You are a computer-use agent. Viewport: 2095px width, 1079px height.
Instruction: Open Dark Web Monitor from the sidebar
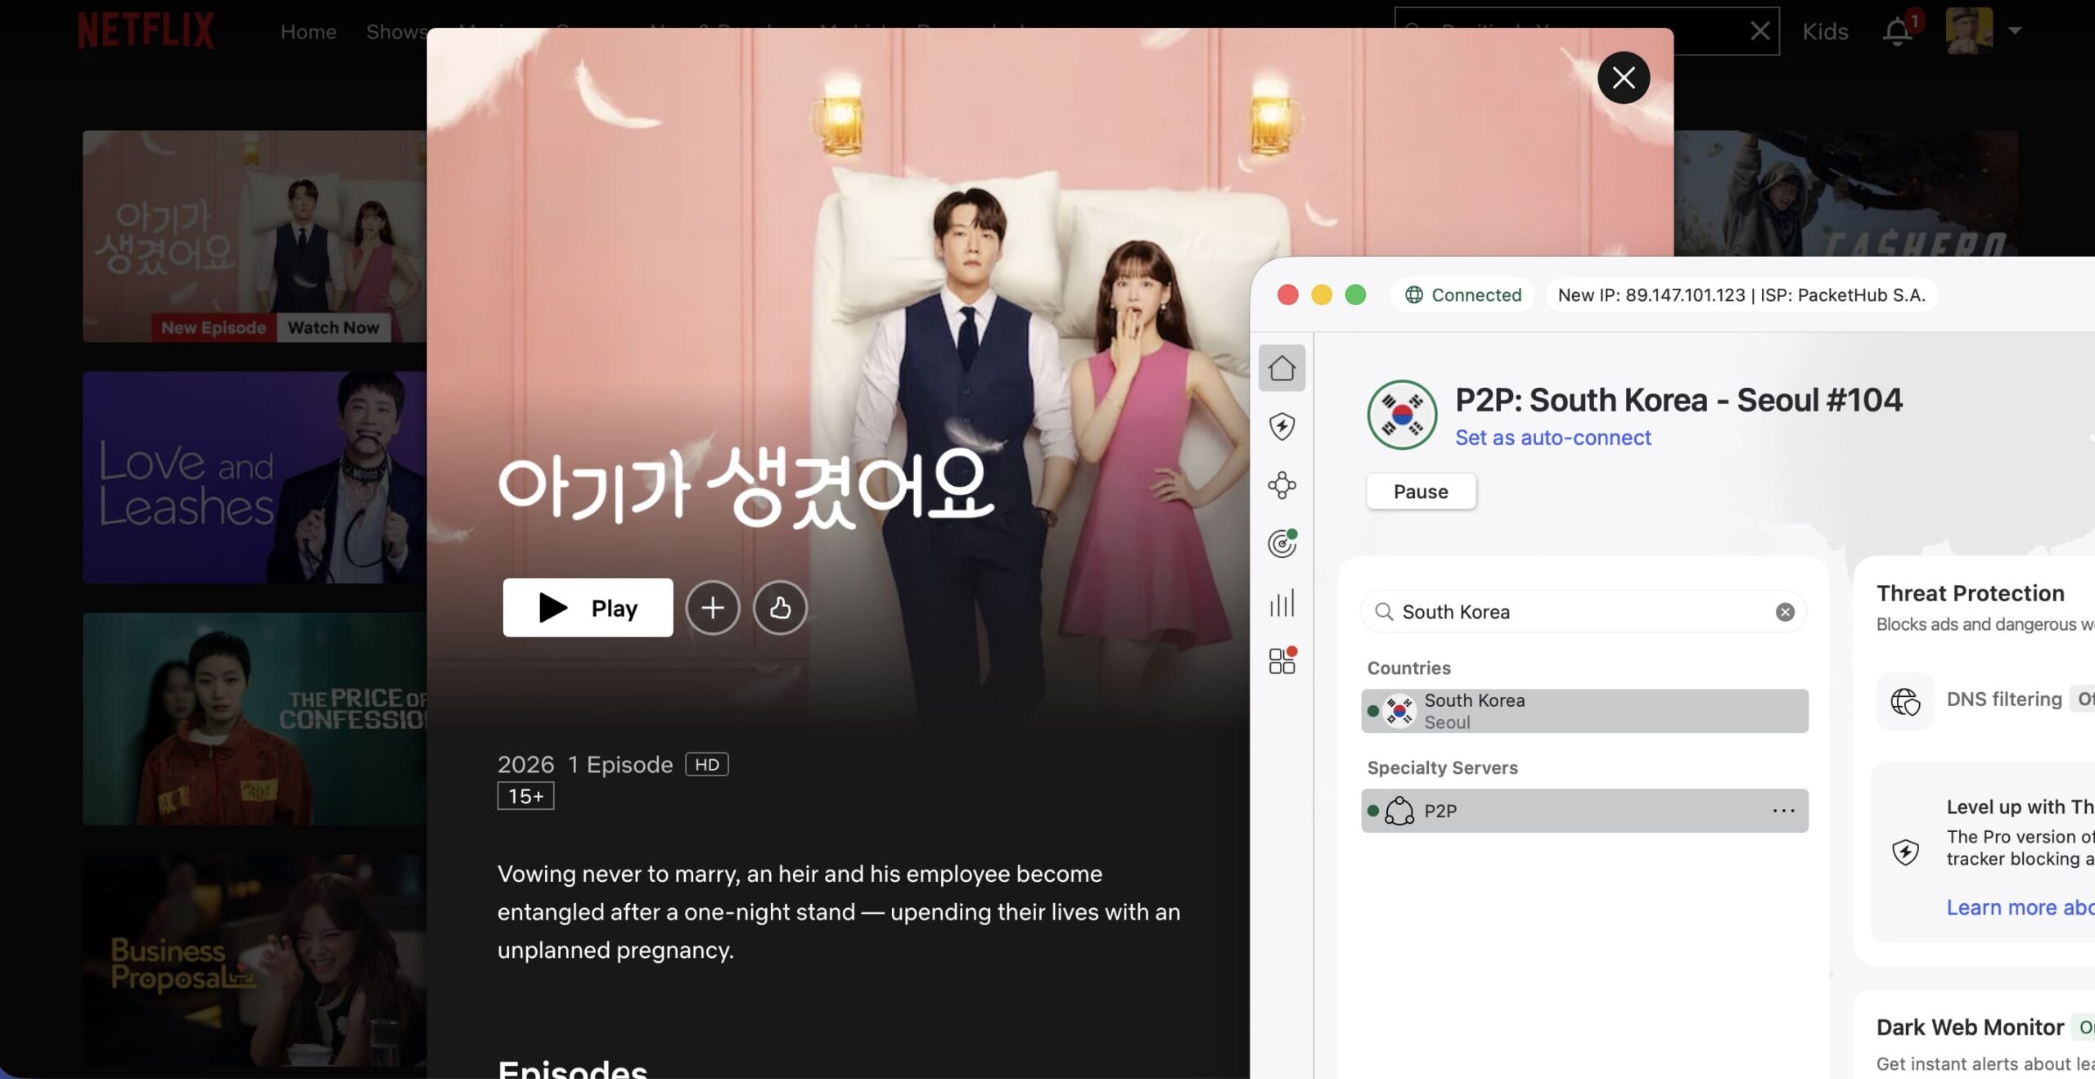[1282, 542]
